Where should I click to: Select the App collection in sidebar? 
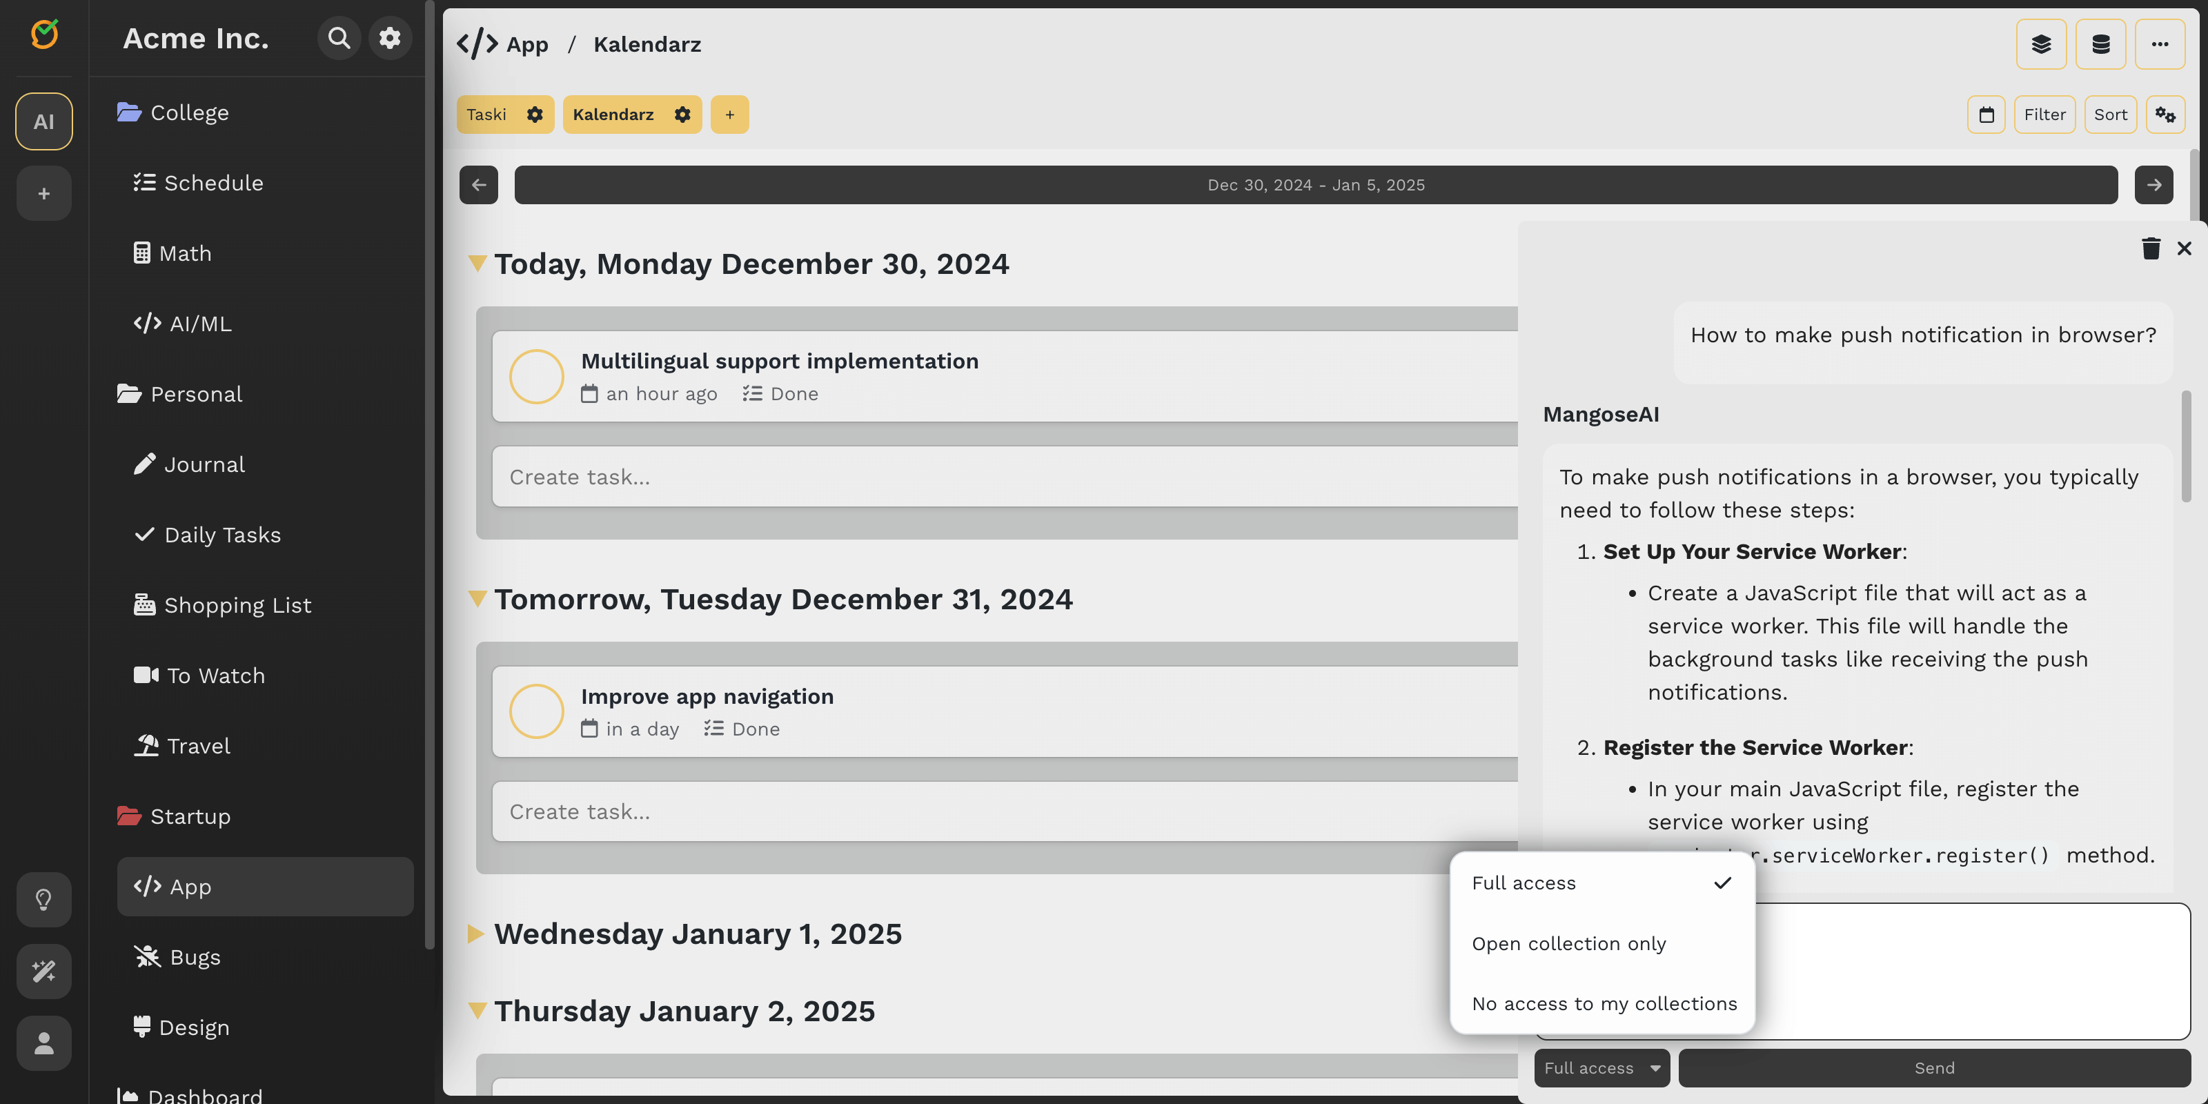point(265,886)
